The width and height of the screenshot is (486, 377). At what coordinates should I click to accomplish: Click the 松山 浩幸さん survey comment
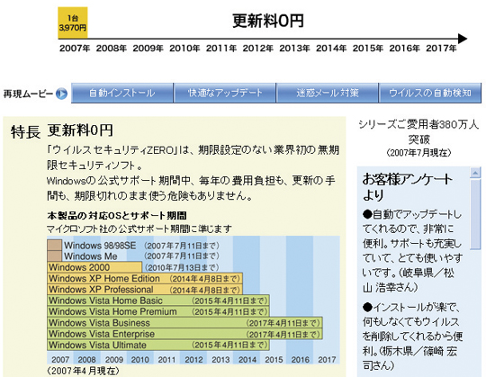tap(412, 251)
